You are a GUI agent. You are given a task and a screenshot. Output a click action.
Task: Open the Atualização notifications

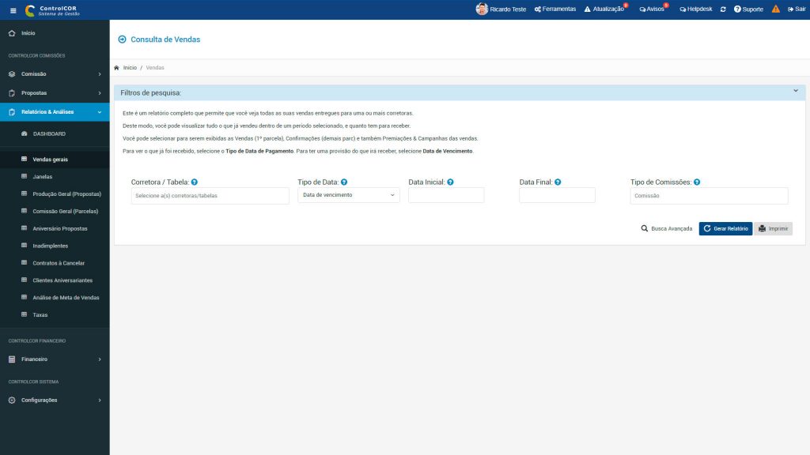click(604, 9)
